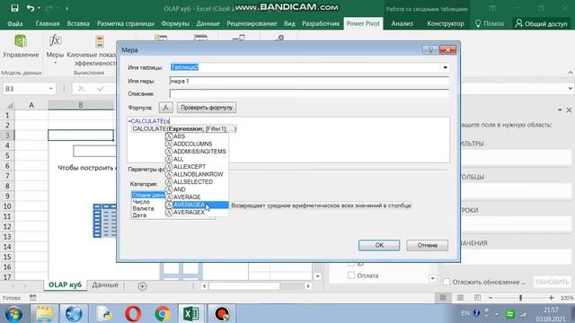Zoom in with the plus button
This screenshot has width=575, height=323.
coord(551,298)
